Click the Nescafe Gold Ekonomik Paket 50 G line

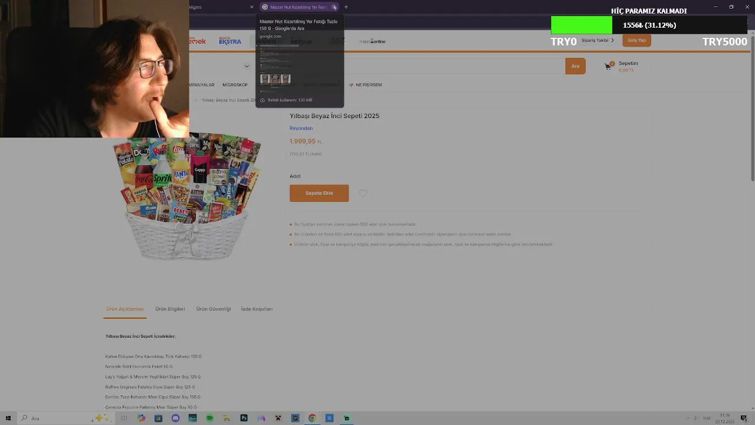139,367
